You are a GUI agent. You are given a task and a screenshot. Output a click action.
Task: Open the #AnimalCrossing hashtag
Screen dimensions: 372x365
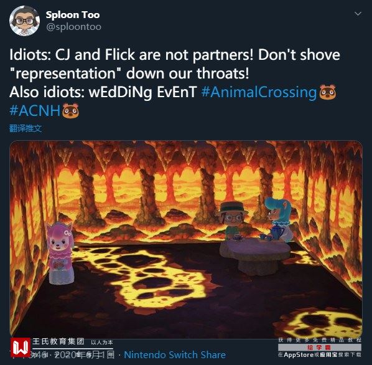[259, 92]
